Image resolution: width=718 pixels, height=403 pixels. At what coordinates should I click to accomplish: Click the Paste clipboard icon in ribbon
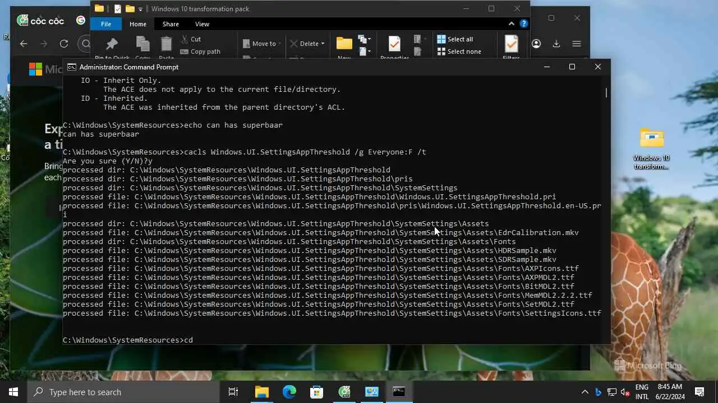(166, 44)
